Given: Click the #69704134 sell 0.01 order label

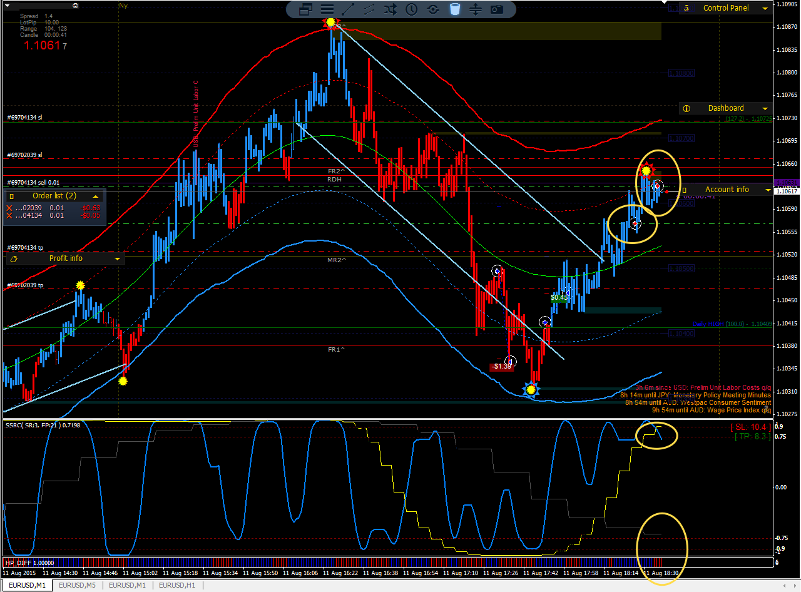Looking at the screenshot, I should click(x=34, y=182).
